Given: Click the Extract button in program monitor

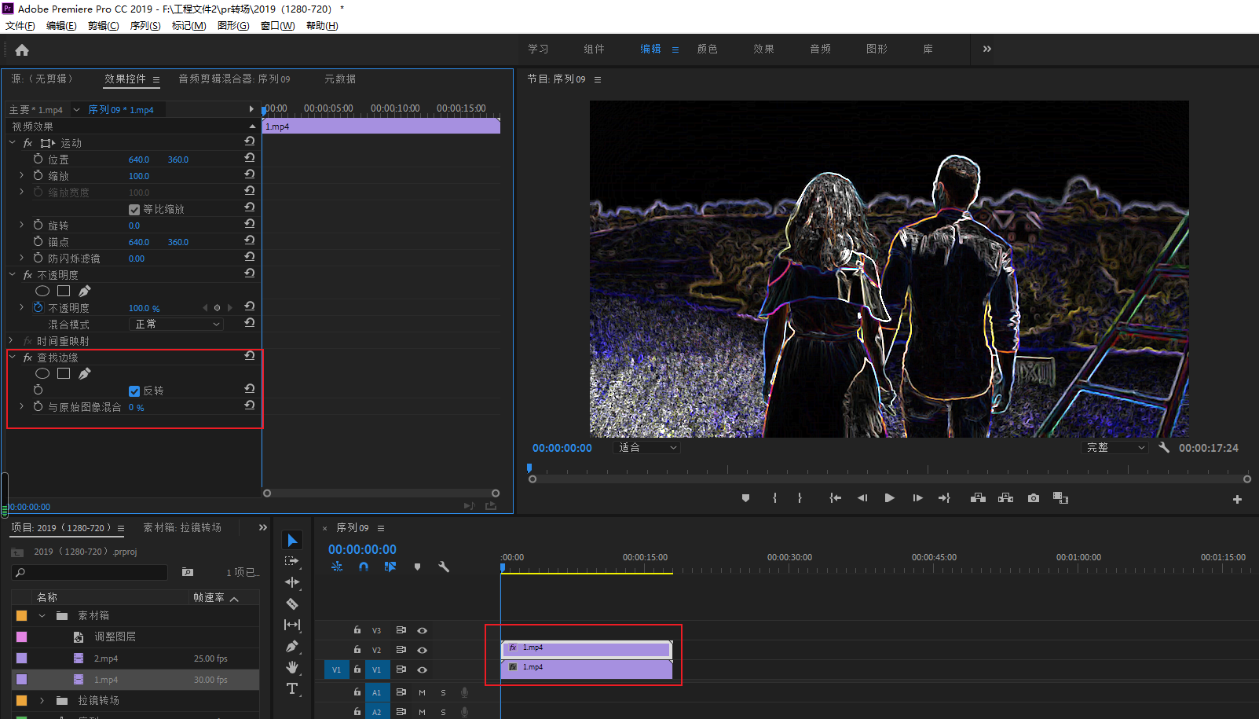Looking at the screenshot, I should tap(1005, 498).
